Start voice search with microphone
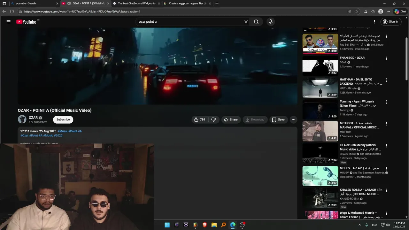The height and width of the screenshot is (230, 409). [x=271, y=22]
